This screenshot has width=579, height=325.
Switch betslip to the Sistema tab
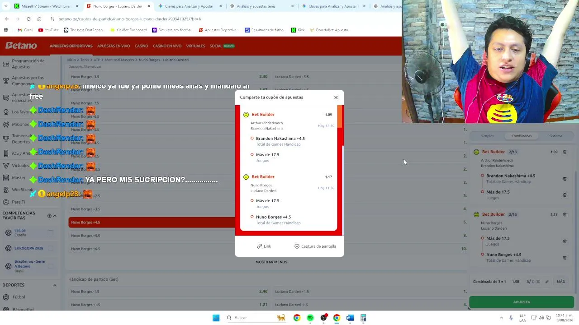pyautogui.click(x=555, y=136)
